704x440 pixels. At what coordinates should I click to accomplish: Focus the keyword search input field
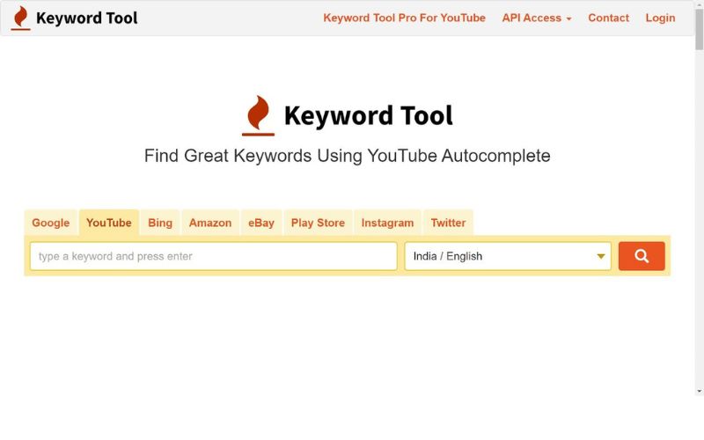click(213, 256)
